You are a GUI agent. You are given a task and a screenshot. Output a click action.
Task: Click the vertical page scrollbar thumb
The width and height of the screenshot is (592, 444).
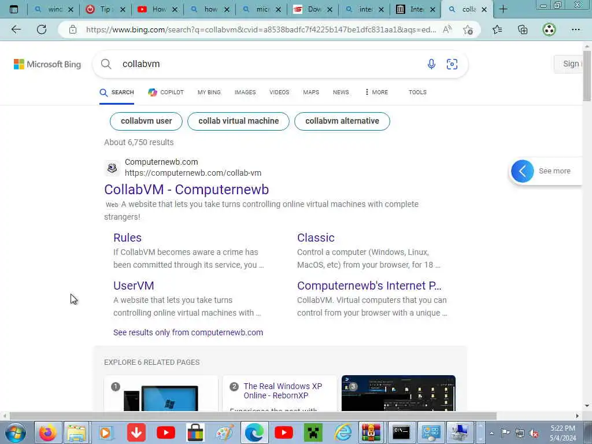(587, 76)
